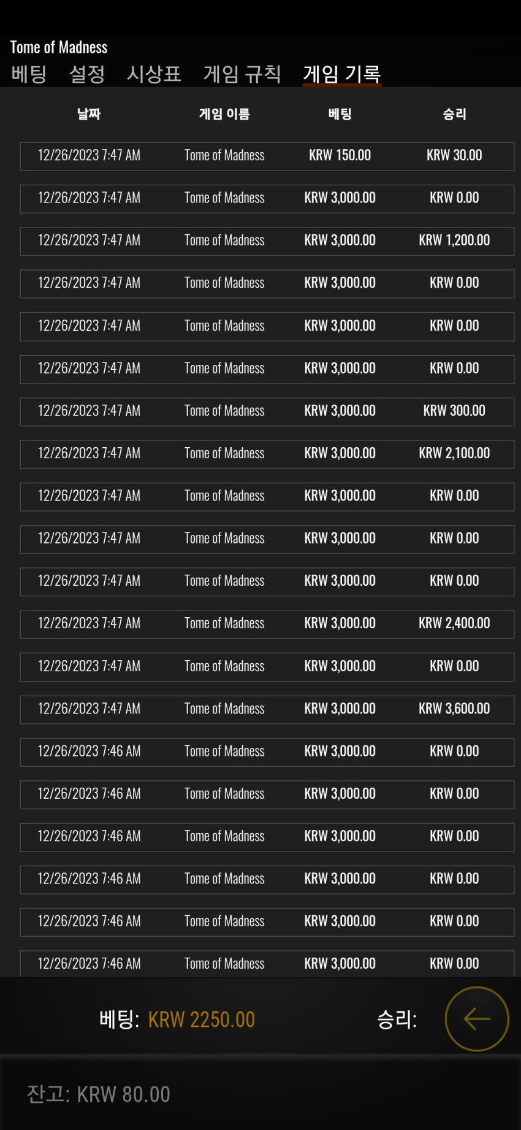Select the row that won KRW 2,100.00

pos(267,453)
